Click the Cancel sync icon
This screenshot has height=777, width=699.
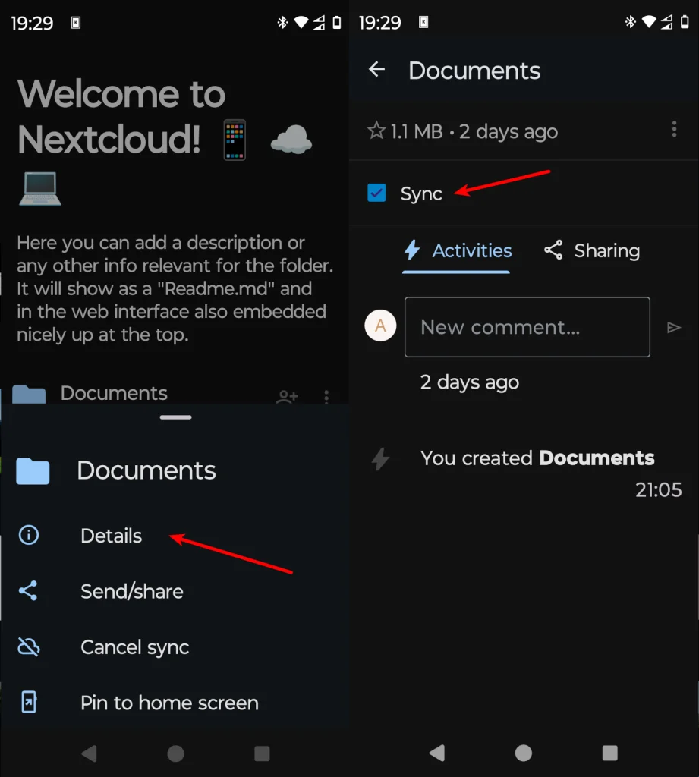[x=29, y=646]
